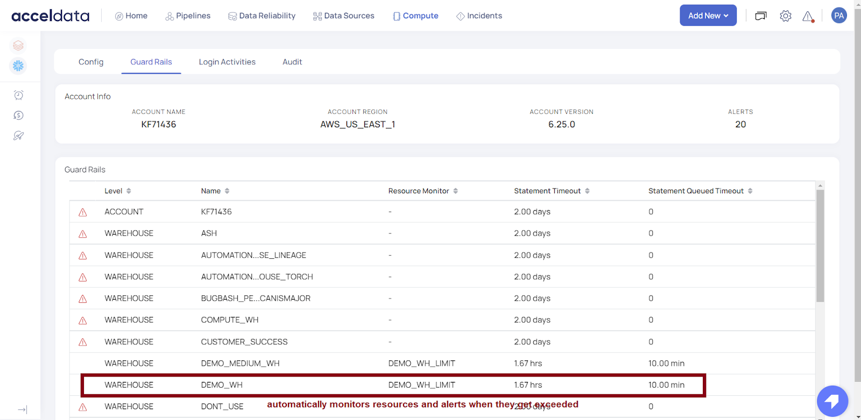Viewport: 861px width, 420px height.
Task: Select AUTOMATION...SE_LINEAGE warehouse name
Action: coord(253,255)
